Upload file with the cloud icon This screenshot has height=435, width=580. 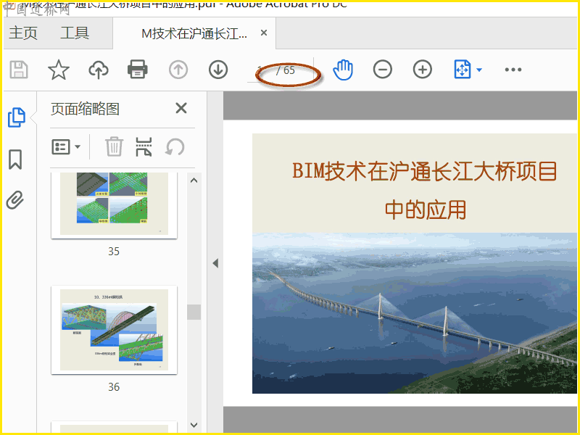click(99, 70)
